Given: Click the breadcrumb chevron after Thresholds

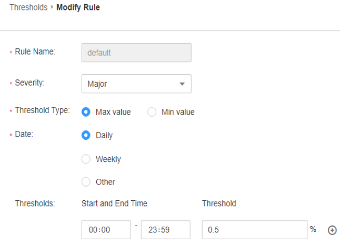Looking at the screenshot, I should (52, 7).
